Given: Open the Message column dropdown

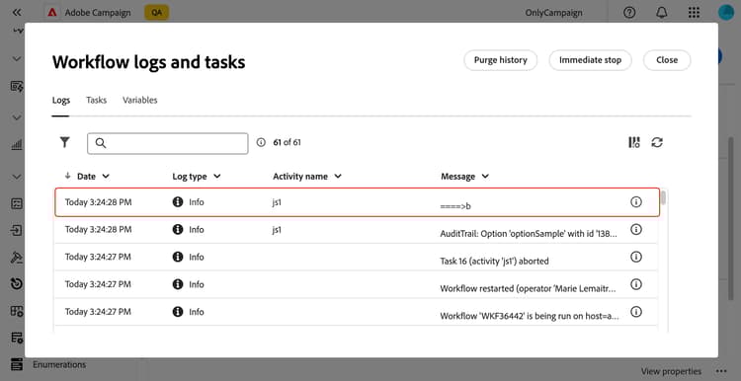Looking at the screenshot, I should click(x=485, y=176).
